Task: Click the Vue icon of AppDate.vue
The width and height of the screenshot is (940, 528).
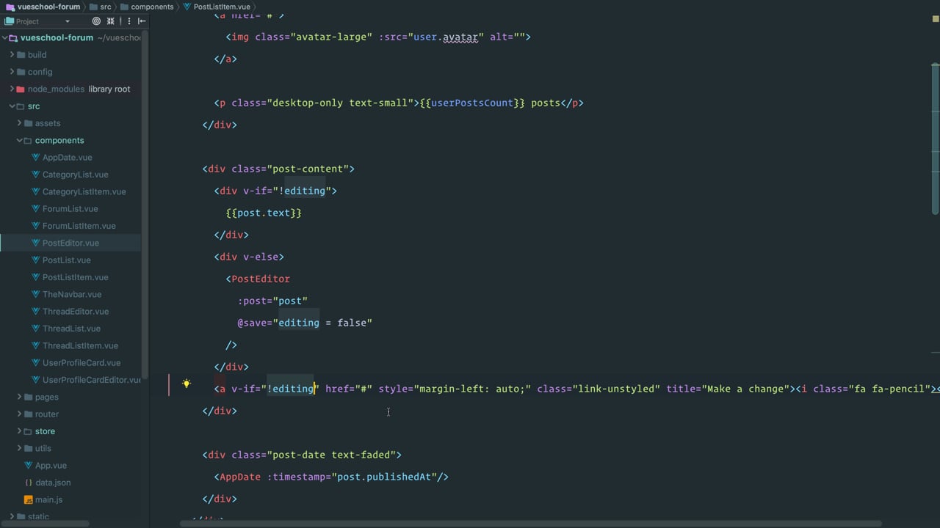Action: (36, 158)
